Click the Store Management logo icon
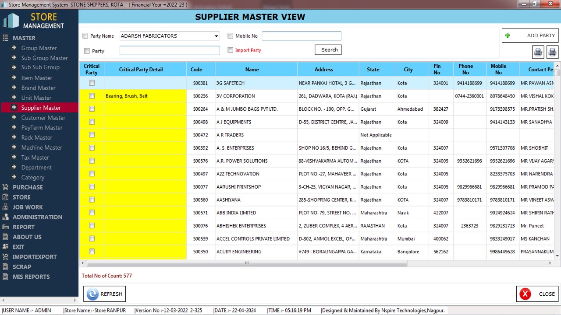The width and height of the screenshot is (561, 315). (11, 21)
